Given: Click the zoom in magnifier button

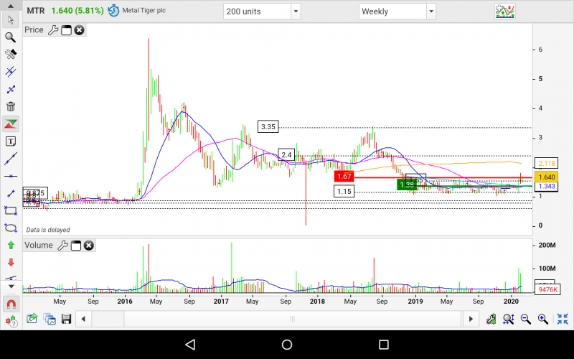Looking at the screenshot, I should point(543,318).
